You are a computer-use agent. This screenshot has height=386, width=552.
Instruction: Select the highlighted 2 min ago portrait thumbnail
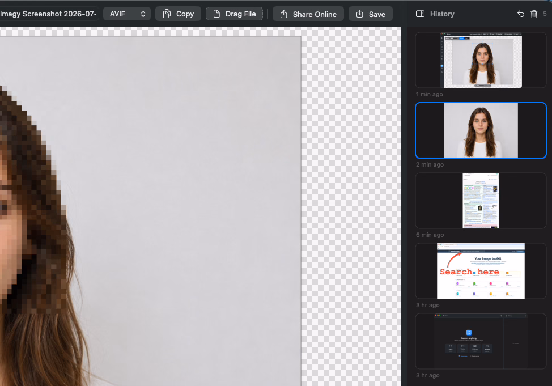481,130
